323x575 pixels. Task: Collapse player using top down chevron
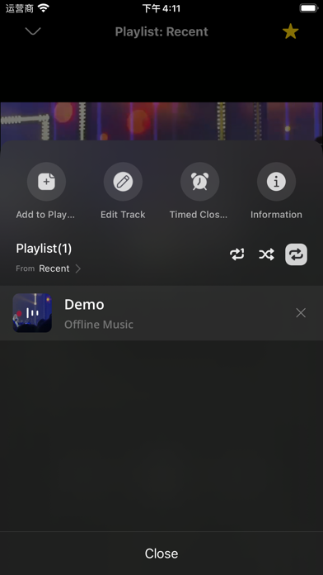(33, 31)
